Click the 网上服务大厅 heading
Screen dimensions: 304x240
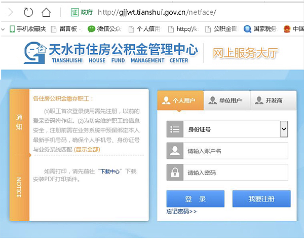pyautogui.click(x=245, y=53)
